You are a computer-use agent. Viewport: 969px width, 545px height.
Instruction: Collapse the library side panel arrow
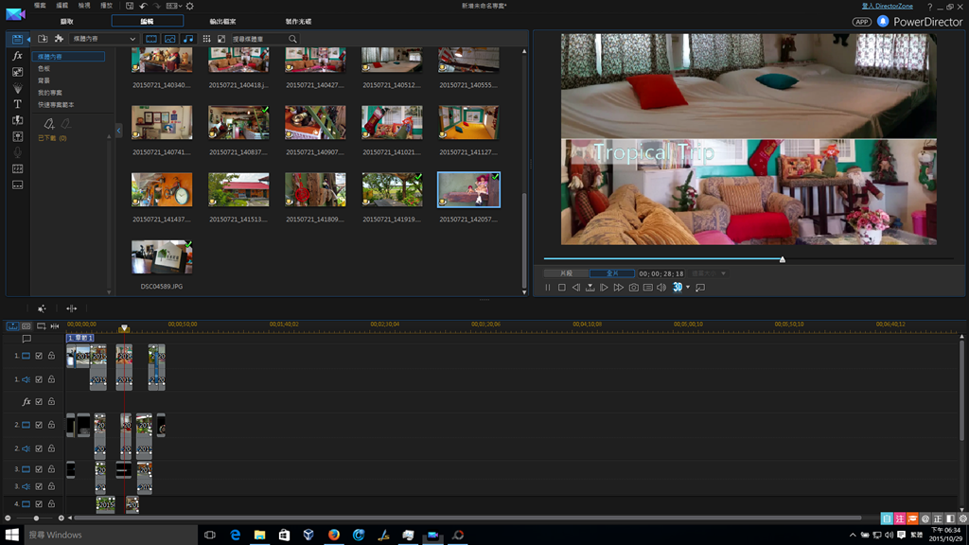(118, 131)
